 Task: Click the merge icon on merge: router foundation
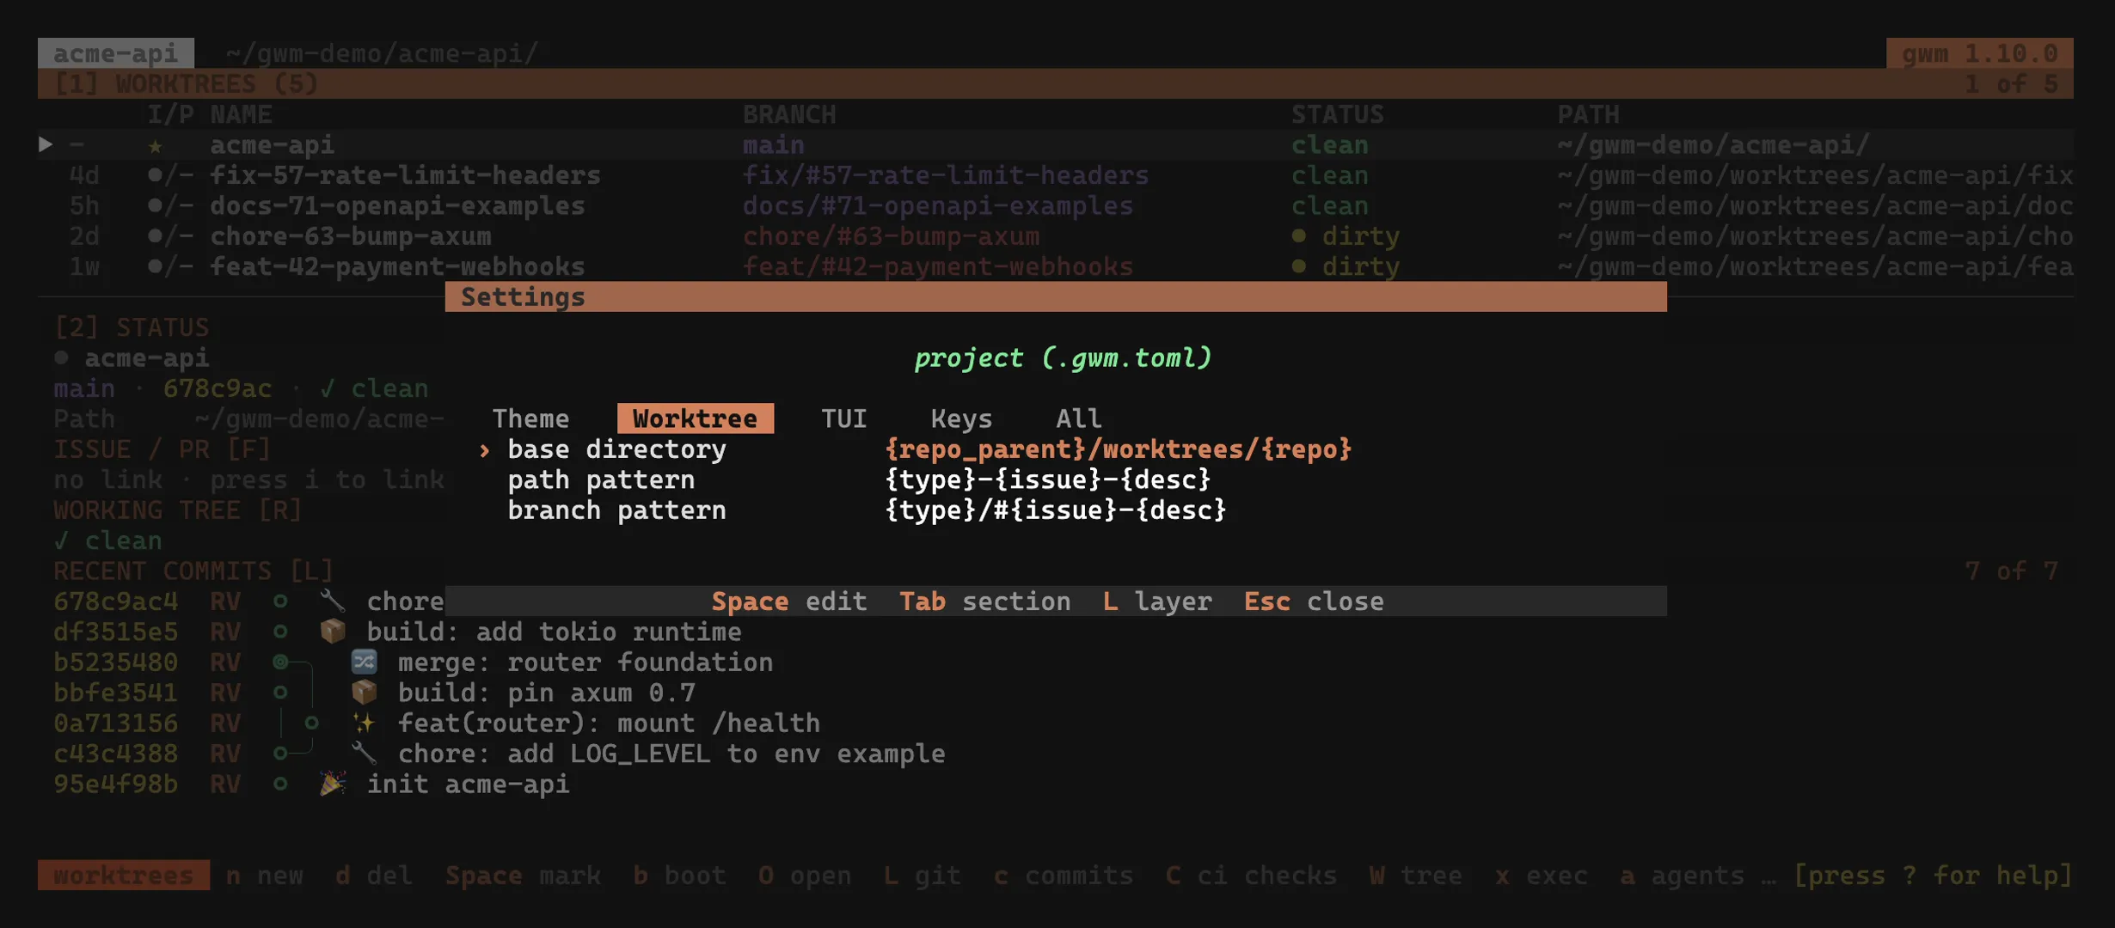pos(365,662)
